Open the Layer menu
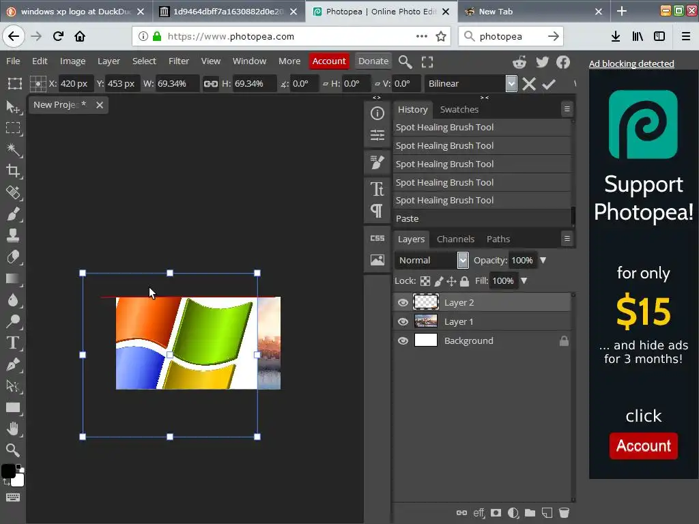This screenshot has height=524, width=699. pos(109,61)
